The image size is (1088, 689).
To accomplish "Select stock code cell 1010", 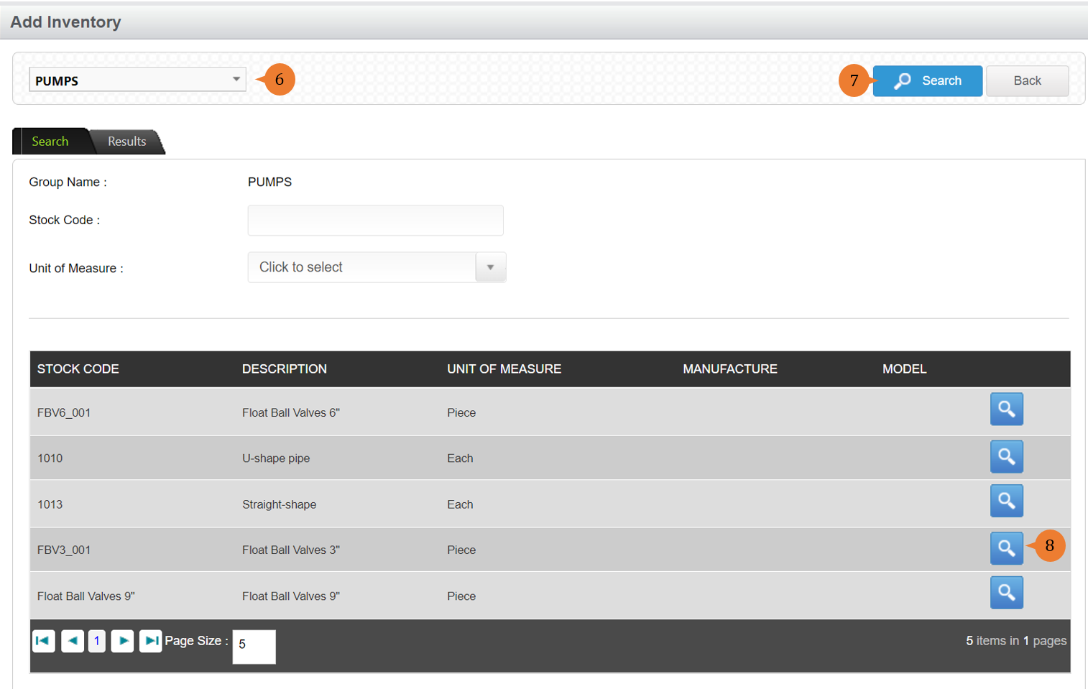I will tap(50, 458).
